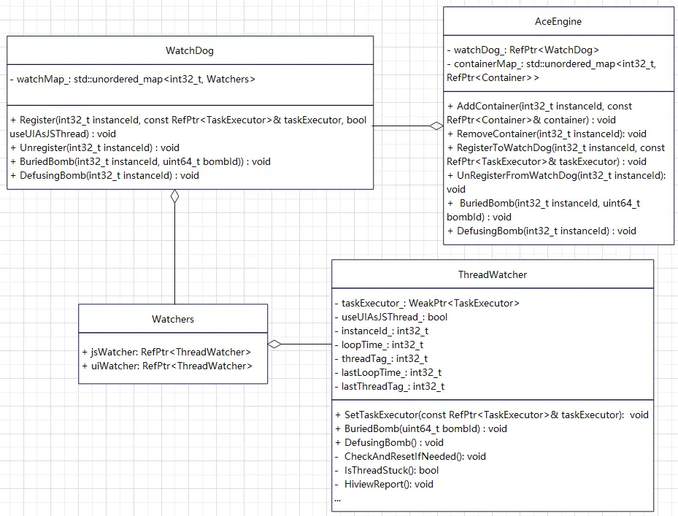The height and width of the screenshot is (516, 678).
Task: Click the uiWatcher attribute in Watchers
Action: pos(167,366)
